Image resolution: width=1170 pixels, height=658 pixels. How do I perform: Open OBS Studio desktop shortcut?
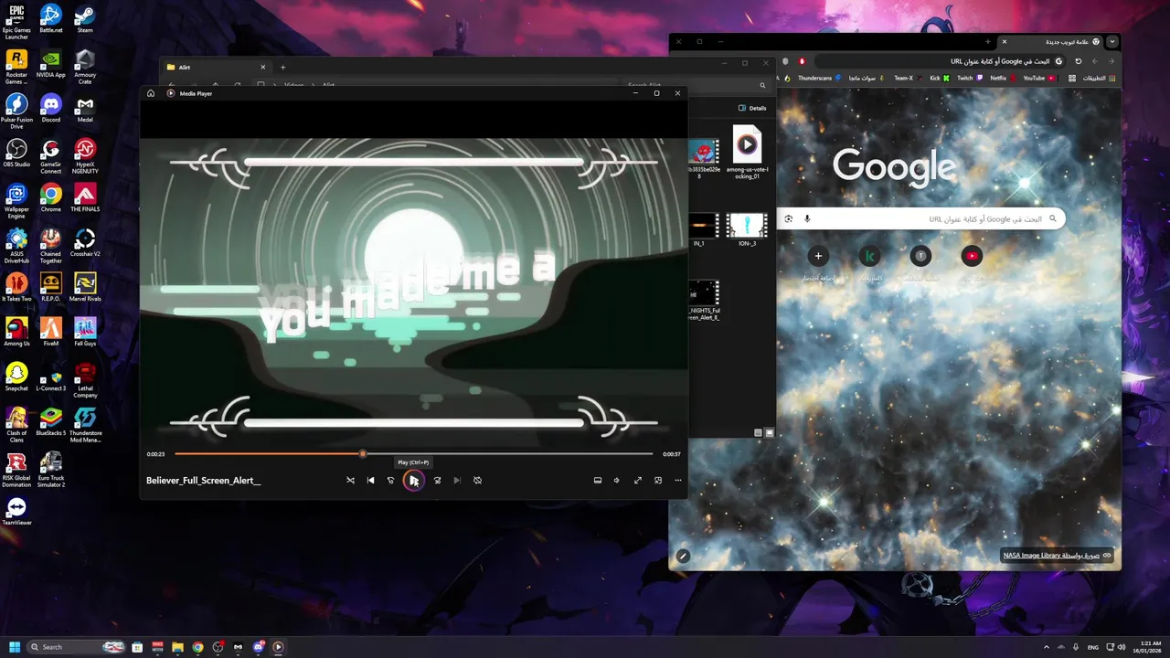point(16,153)
